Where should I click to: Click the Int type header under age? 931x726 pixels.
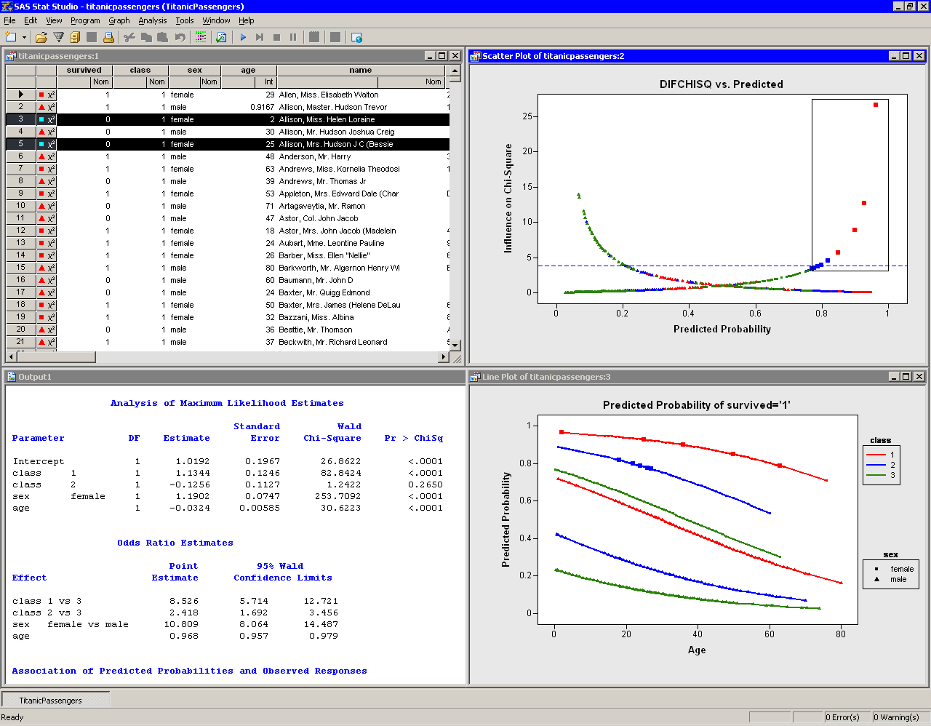267,81
